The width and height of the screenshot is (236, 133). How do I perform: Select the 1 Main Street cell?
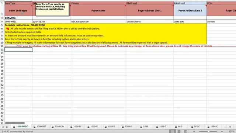pos(150,21)
